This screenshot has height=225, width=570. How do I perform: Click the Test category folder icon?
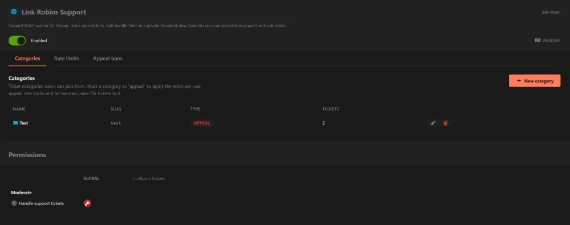pos(15,123)
